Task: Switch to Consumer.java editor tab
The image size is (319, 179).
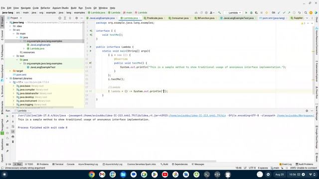Action: point(179,18)
